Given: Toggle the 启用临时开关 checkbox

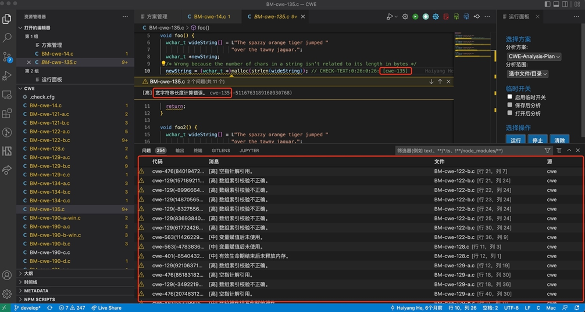Looking at the screenshot, I should pos(509,97).
